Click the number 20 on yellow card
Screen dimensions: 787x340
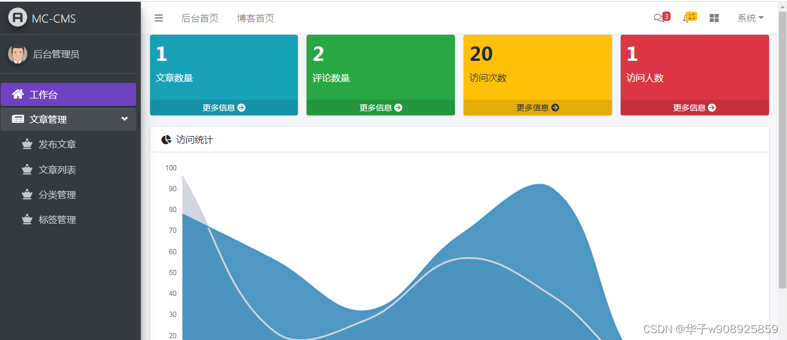click(481, 54)
